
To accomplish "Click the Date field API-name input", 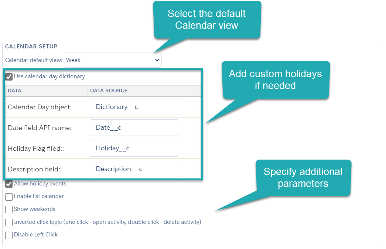I will (x=134, y=127).
